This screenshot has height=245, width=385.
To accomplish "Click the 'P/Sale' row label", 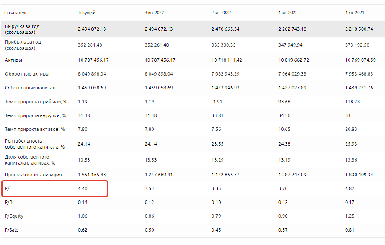I will pos(12,230).
